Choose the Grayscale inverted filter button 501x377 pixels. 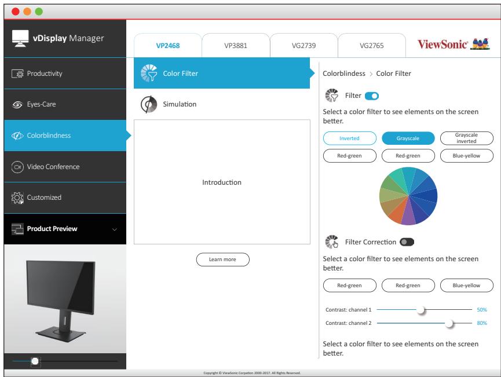pyautogui.click(x=466, y=138)
